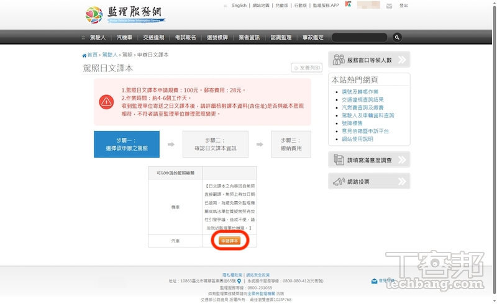Click the chevron arrows on 網路投票
Screen dimensions: 497x304
coord(402,181)
